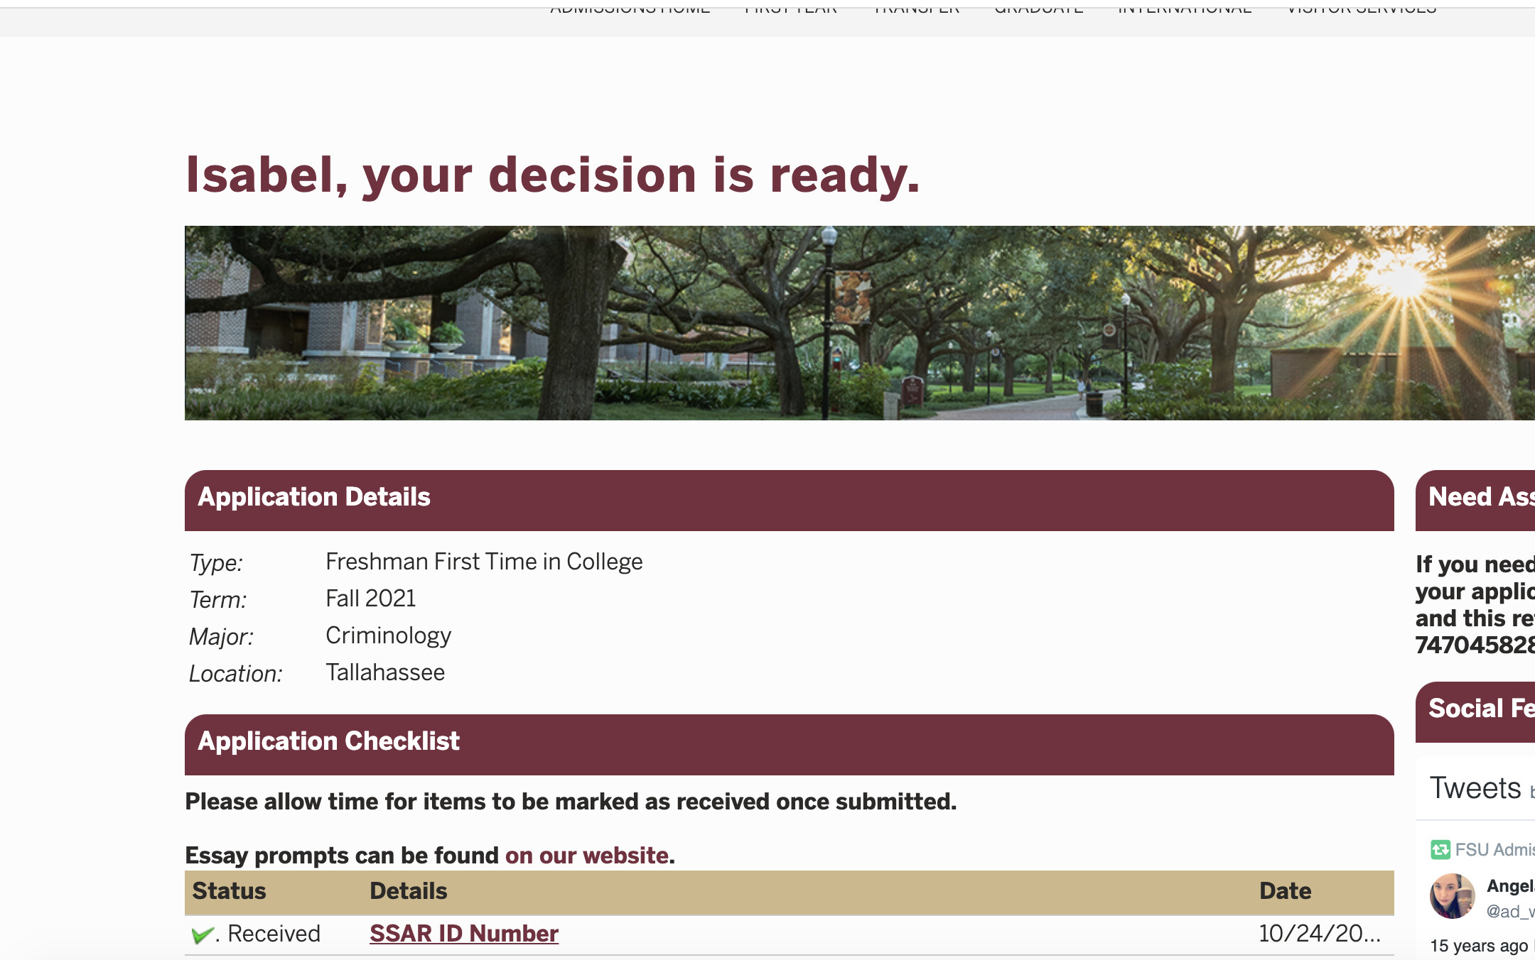Click the Tweets heading in the Social Feed
This screenshot has width=1535, height=960.
point(1475,788)
